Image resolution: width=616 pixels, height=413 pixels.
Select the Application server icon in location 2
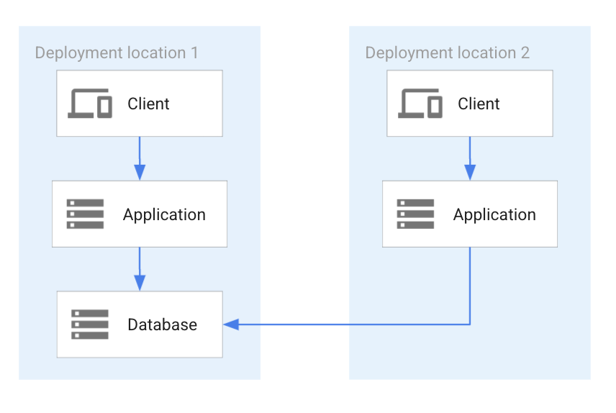tap(415, 214)
